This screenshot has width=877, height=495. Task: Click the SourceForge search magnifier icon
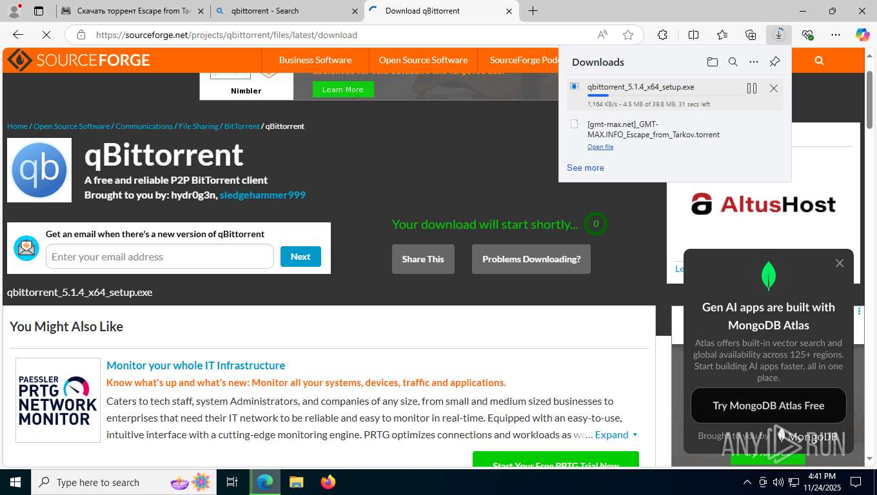point(819,61)
